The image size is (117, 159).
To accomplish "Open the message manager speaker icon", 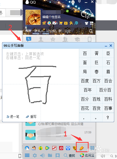I will [x=42, y=155].
